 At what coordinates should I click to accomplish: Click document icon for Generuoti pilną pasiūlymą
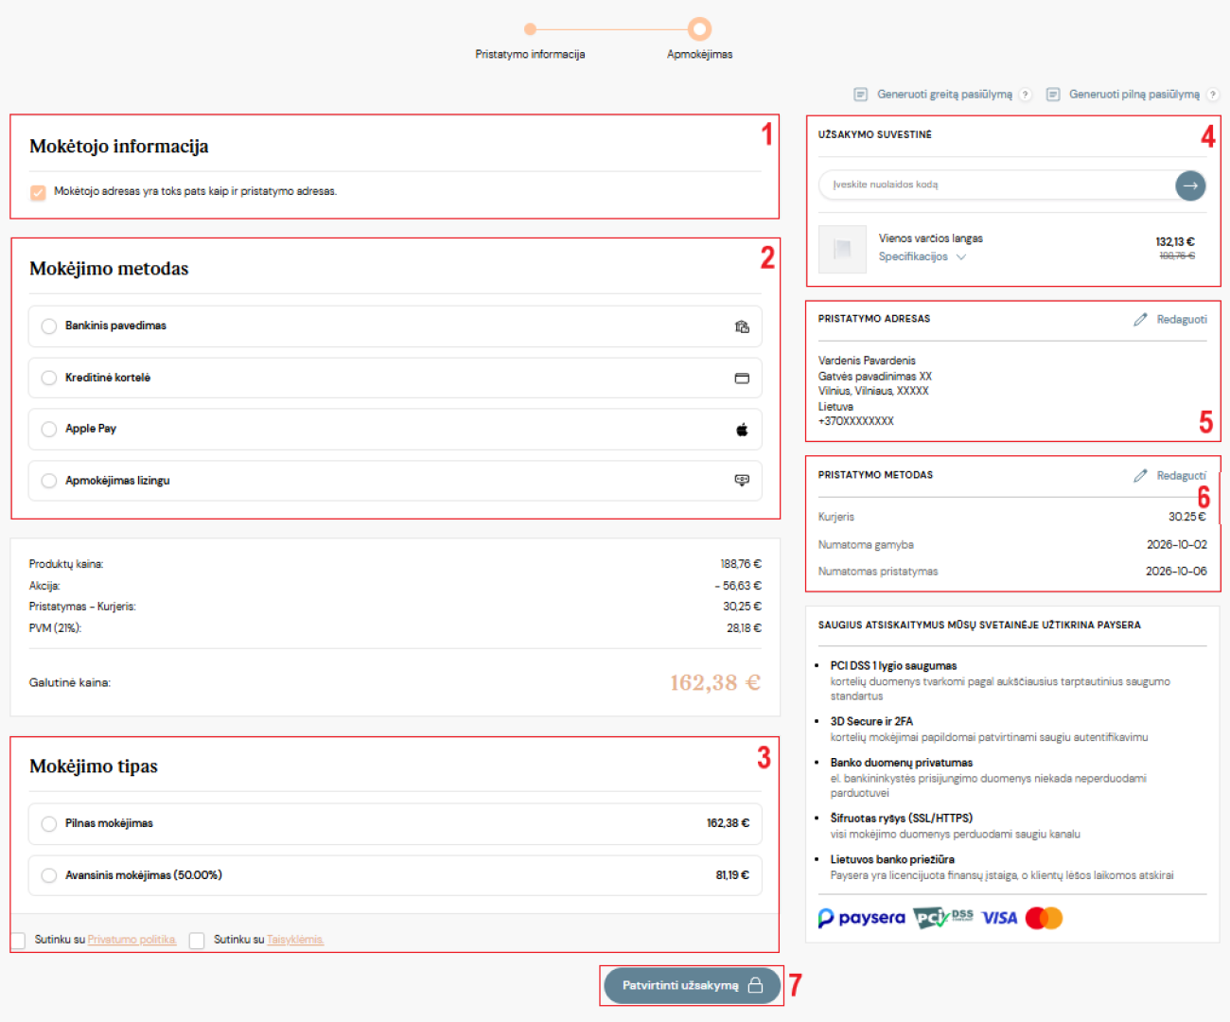1053,95
